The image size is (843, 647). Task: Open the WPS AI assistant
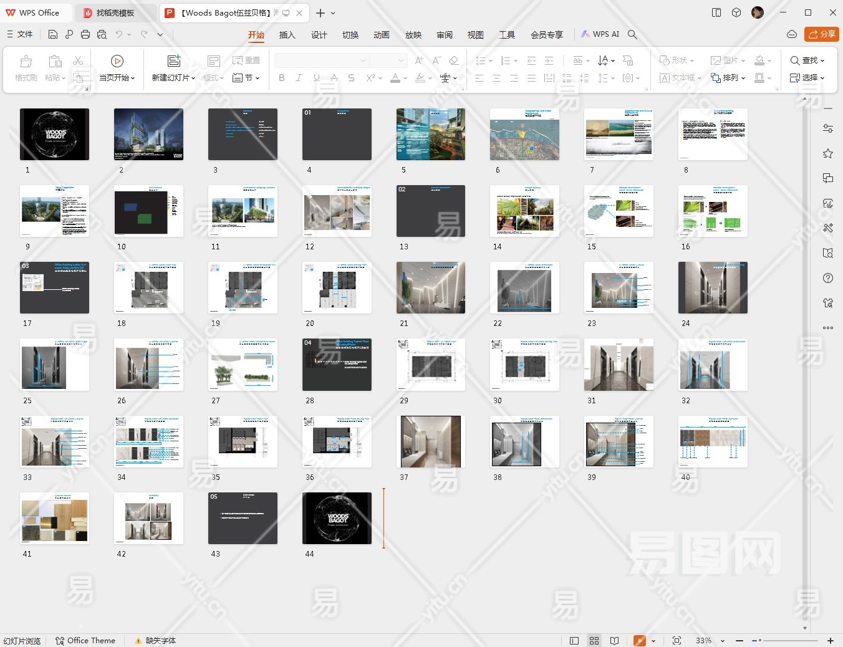pos(600,34)
